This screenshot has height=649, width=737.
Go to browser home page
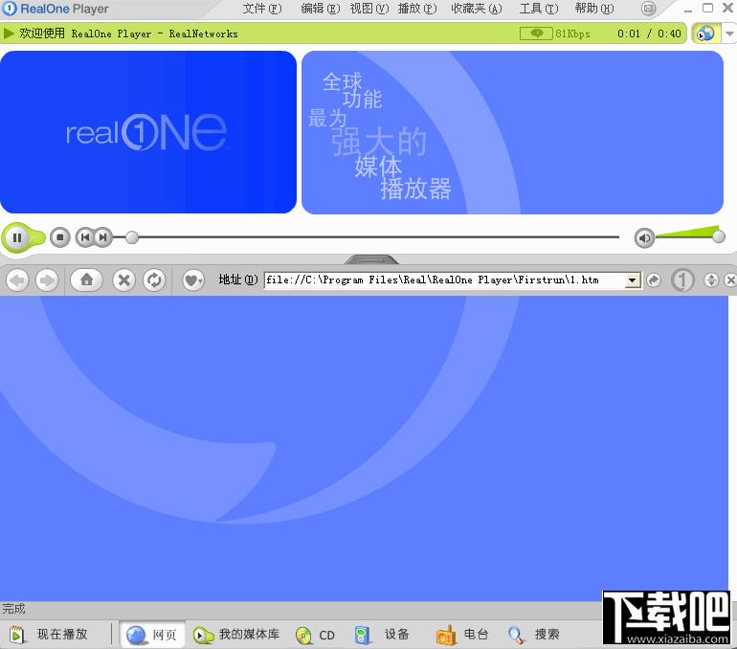[x=86, y=280]
